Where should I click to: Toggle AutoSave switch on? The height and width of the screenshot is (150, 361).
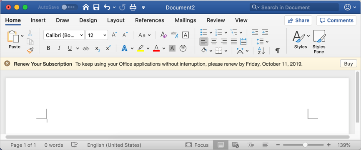[69, 7]
